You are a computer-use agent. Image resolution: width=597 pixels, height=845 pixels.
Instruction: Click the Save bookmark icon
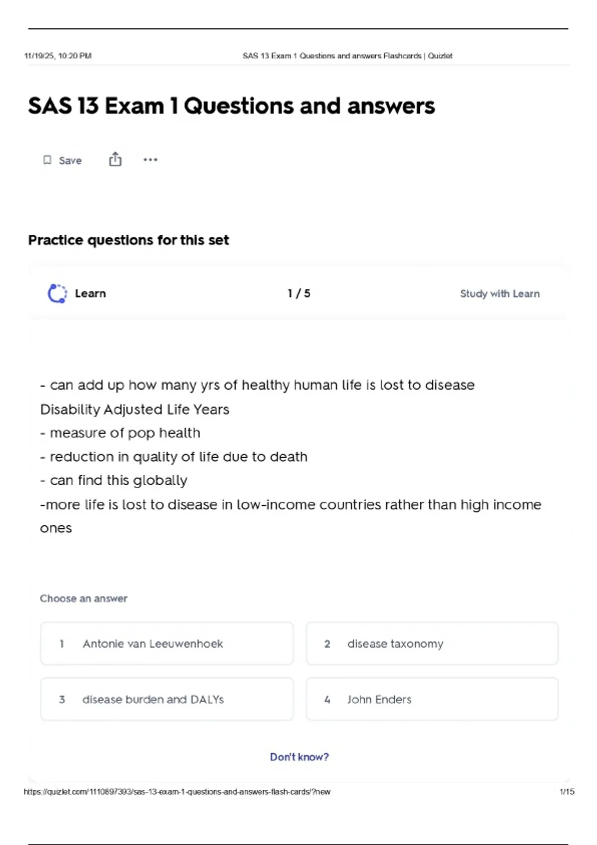[x=47, y=160]
